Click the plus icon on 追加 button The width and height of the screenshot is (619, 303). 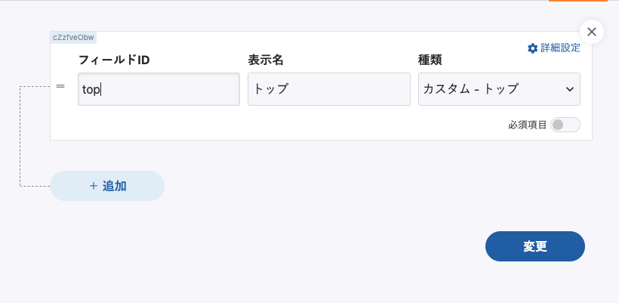[93, 186]
